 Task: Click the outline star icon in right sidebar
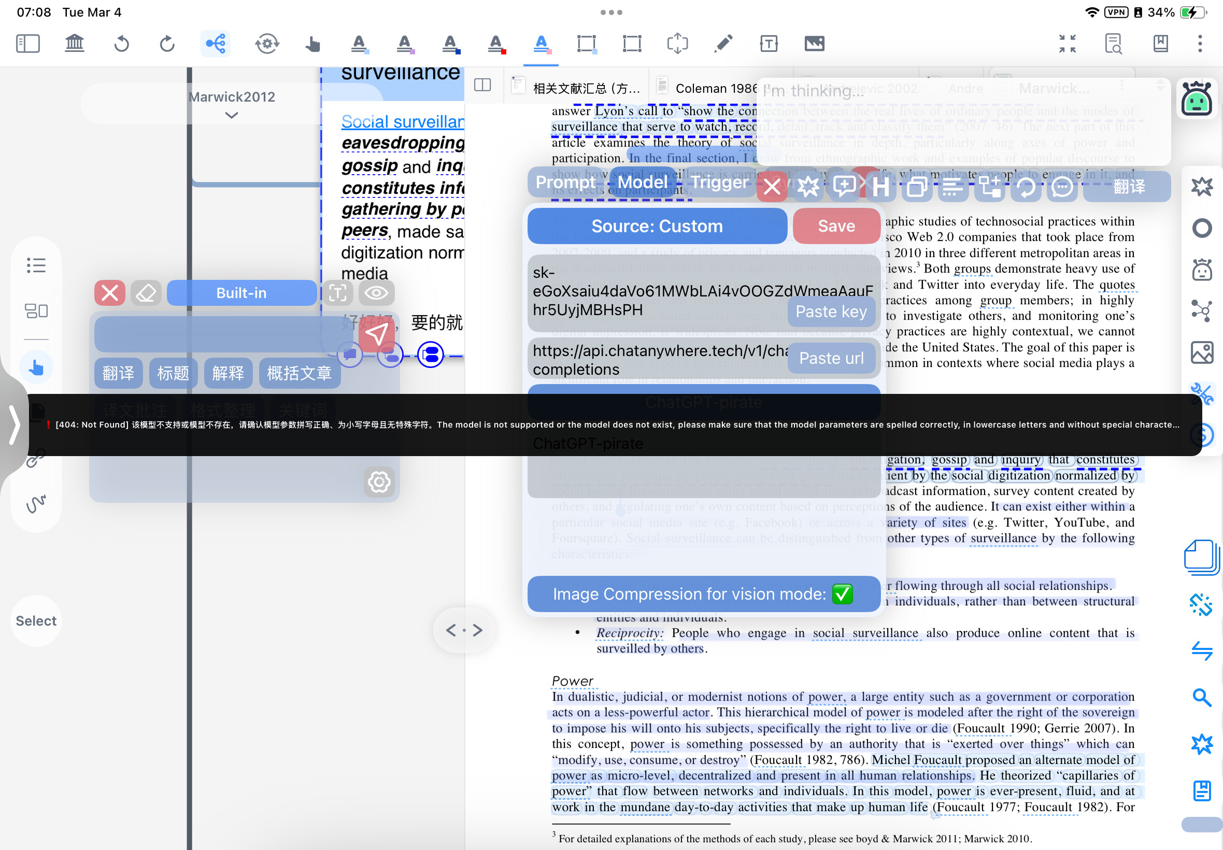coord(1201,187)
